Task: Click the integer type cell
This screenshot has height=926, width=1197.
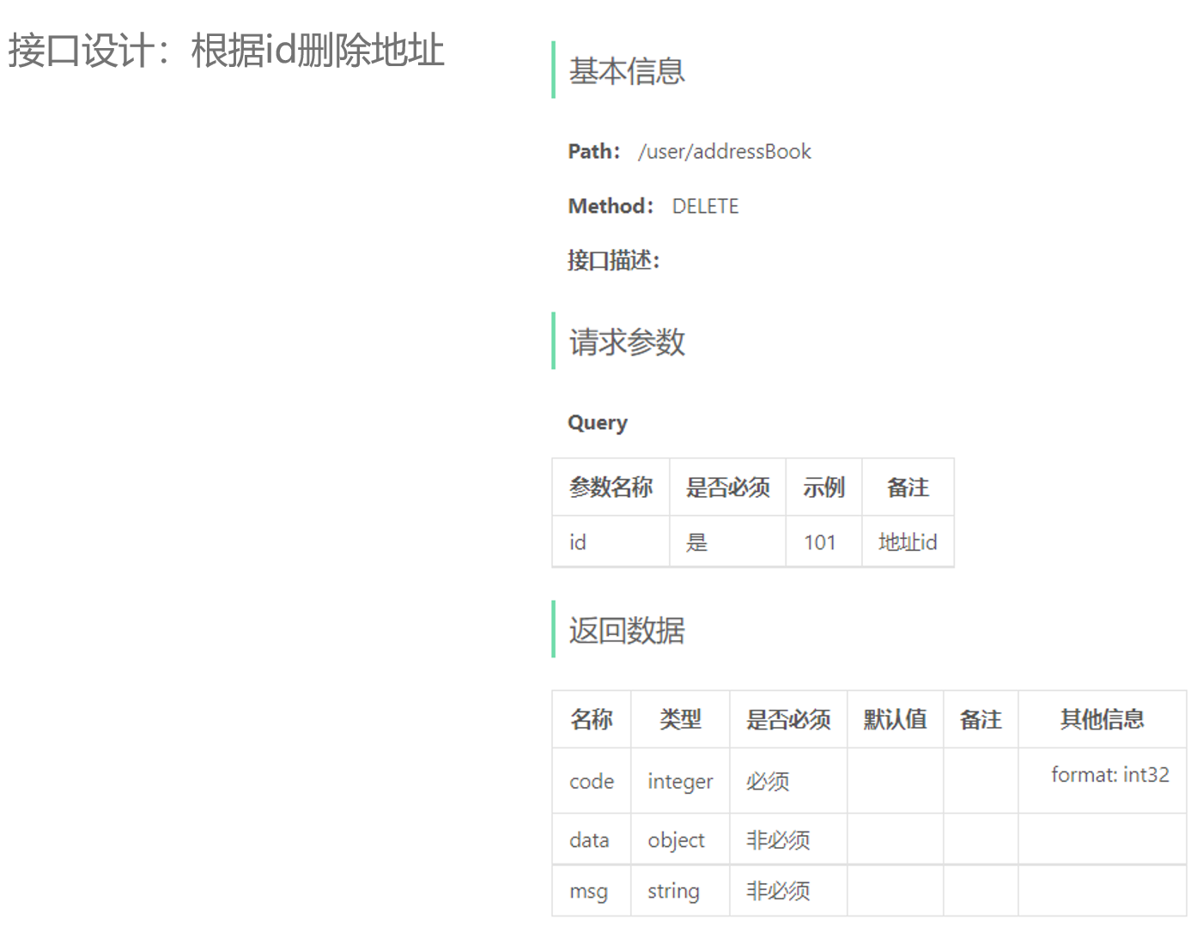Action: pos(679,782)
